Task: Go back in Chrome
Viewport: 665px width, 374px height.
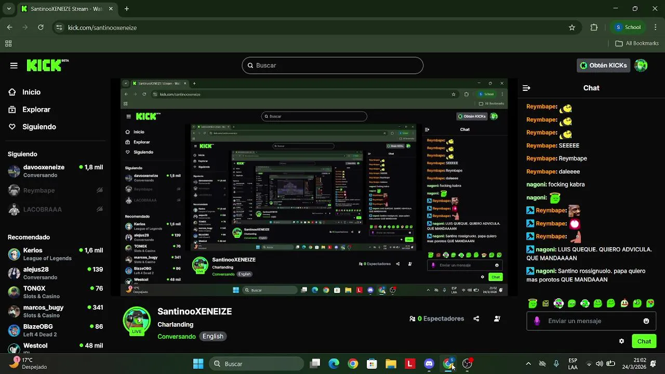Action: pyautogui.click(x=9, y=28)
